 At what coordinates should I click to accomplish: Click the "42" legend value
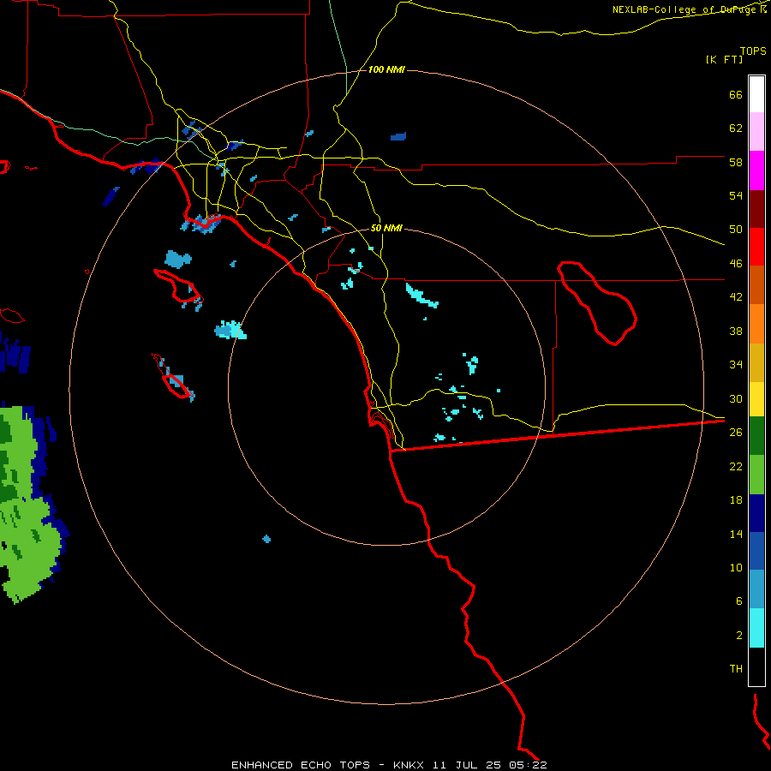[736, 297]
